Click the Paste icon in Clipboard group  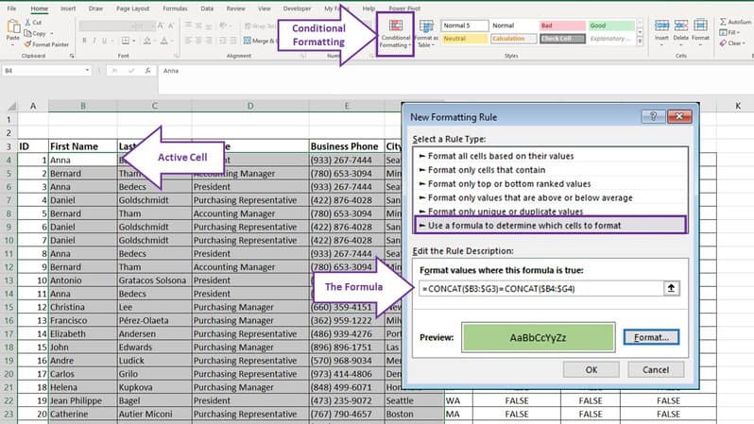13,27
